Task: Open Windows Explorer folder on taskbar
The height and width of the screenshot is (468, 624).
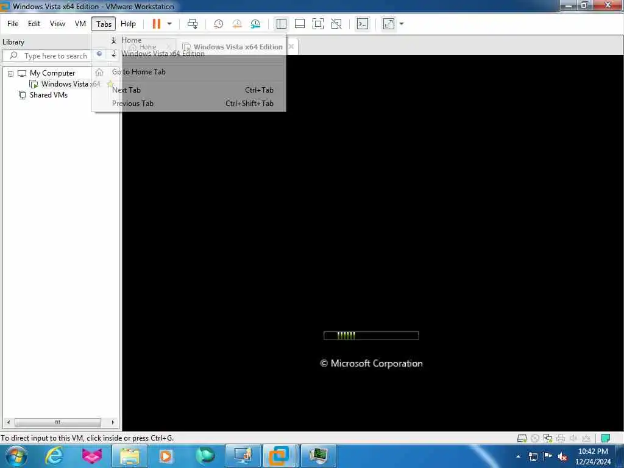Action: point(130,456)
